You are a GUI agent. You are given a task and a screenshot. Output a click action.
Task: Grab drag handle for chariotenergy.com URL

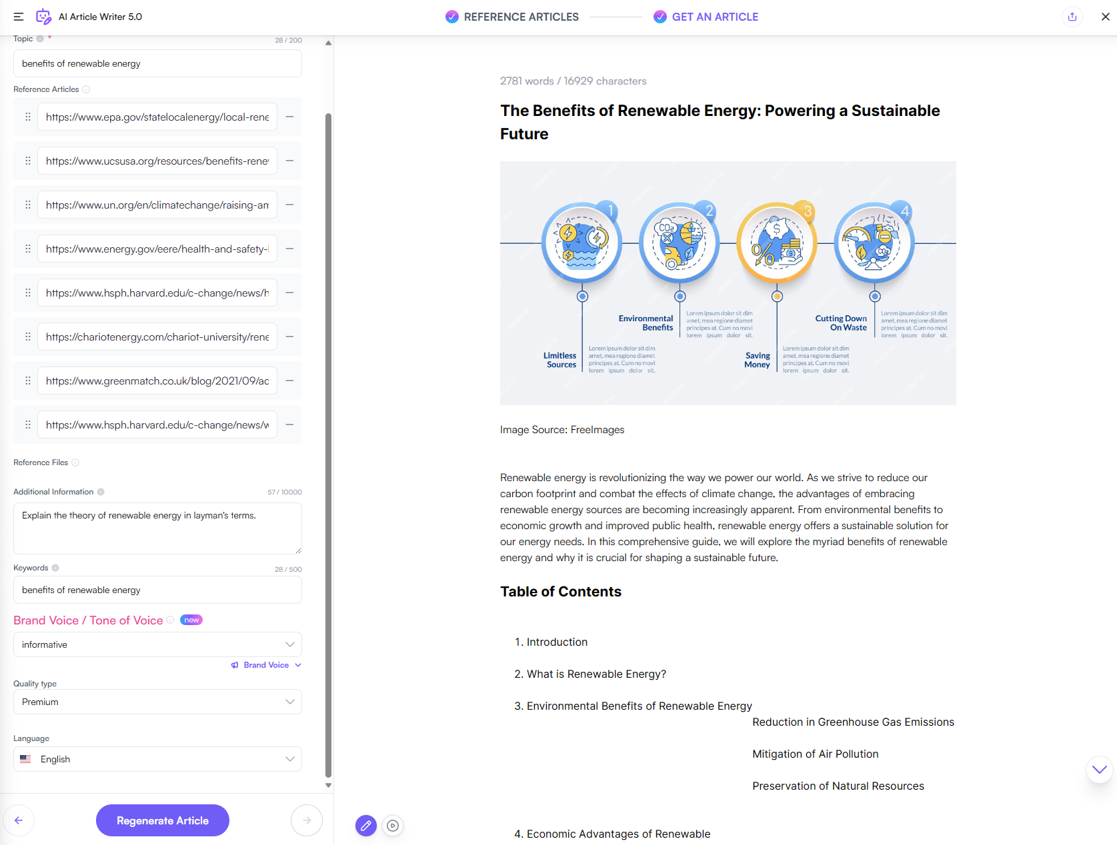28,337
